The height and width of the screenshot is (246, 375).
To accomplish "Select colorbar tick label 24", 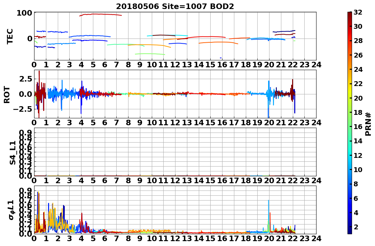I will tap(358, 69).
